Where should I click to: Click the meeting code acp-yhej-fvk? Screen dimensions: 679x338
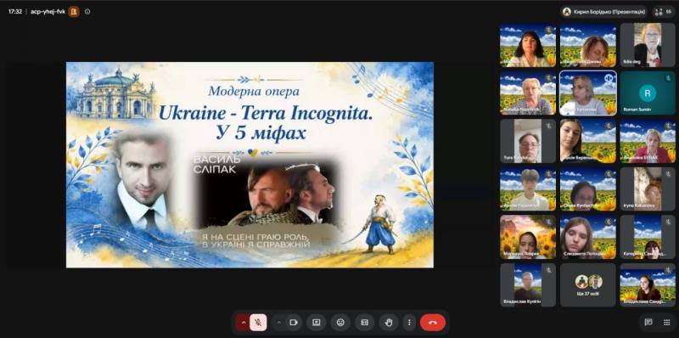pos(48,12)
